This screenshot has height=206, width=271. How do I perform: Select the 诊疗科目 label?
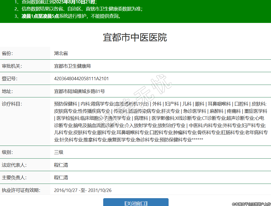tap(12, 104)
